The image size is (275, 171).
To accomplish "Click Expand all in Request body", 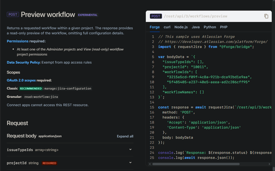I will (x=125, y=136).
